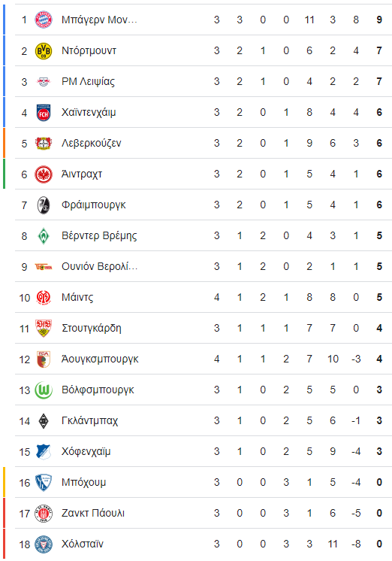The image size is (392, 561).
Task: Click the RB Leipzig club logo
Action: click(x=44, y=81)
